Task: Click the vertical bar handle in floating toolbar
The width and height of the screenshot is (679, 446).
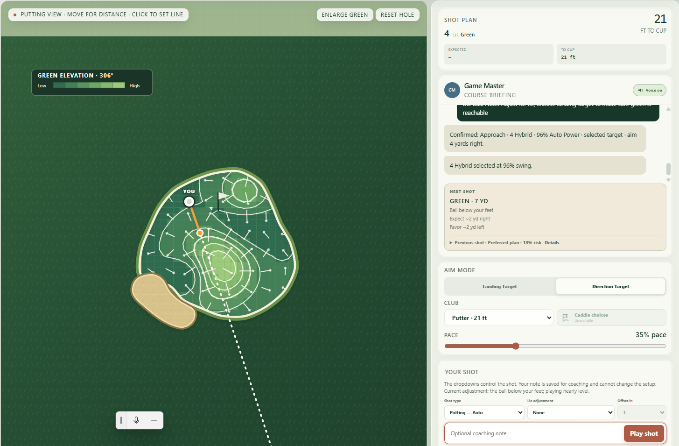Action: click(121, 420)
